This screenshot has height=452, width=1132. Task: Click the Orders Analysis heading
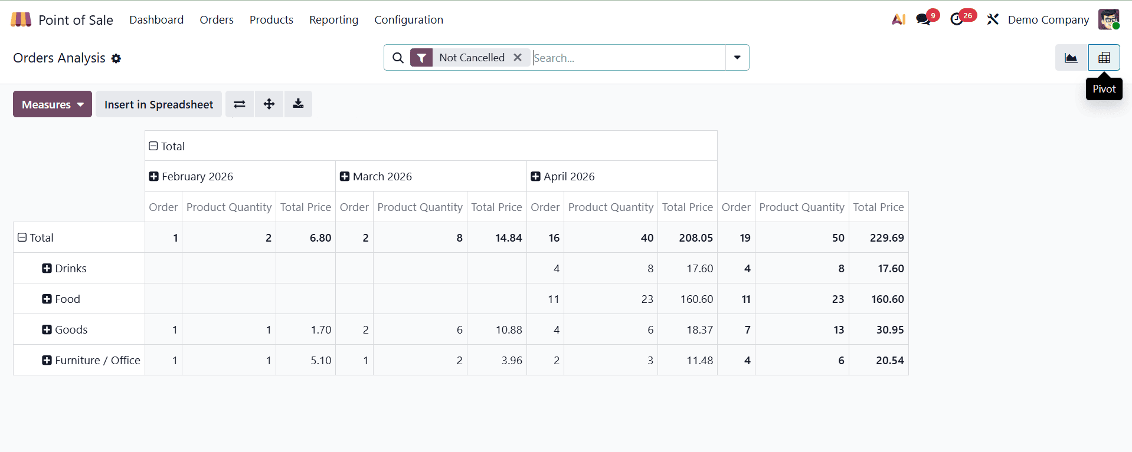(59, 58)
